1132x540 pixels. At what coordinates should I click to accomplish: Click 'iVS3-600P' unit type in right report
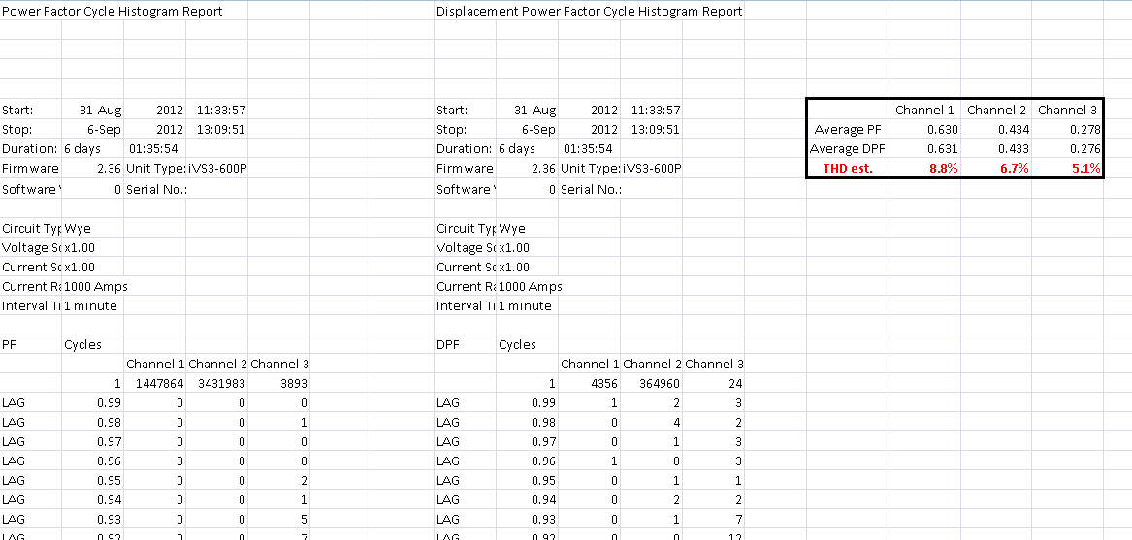click(x=651, y=169)
